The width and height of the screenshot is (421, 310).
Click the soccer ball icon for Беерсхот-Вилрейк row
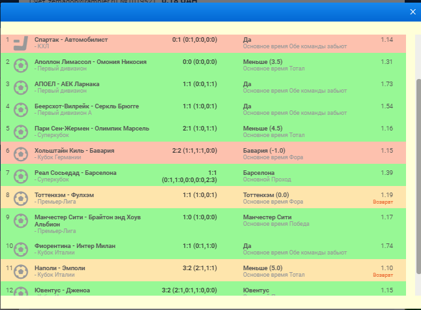pyautogui.click(x=21, y=110)
